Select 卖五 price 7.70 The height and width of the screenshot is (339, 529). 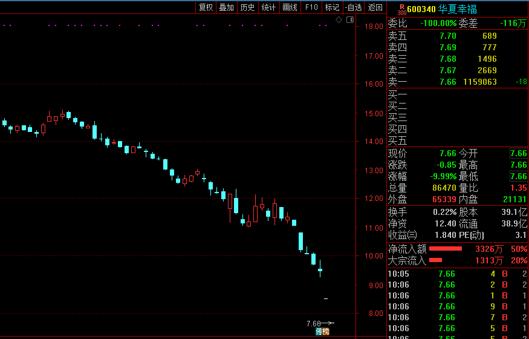click(448, 36)
